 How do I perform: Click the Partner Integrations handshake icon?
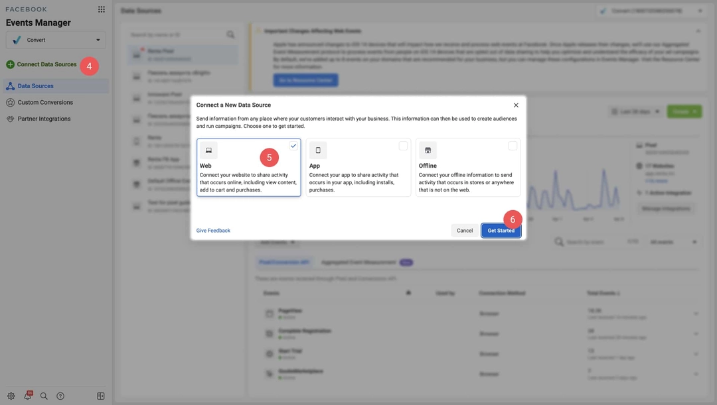10,119
